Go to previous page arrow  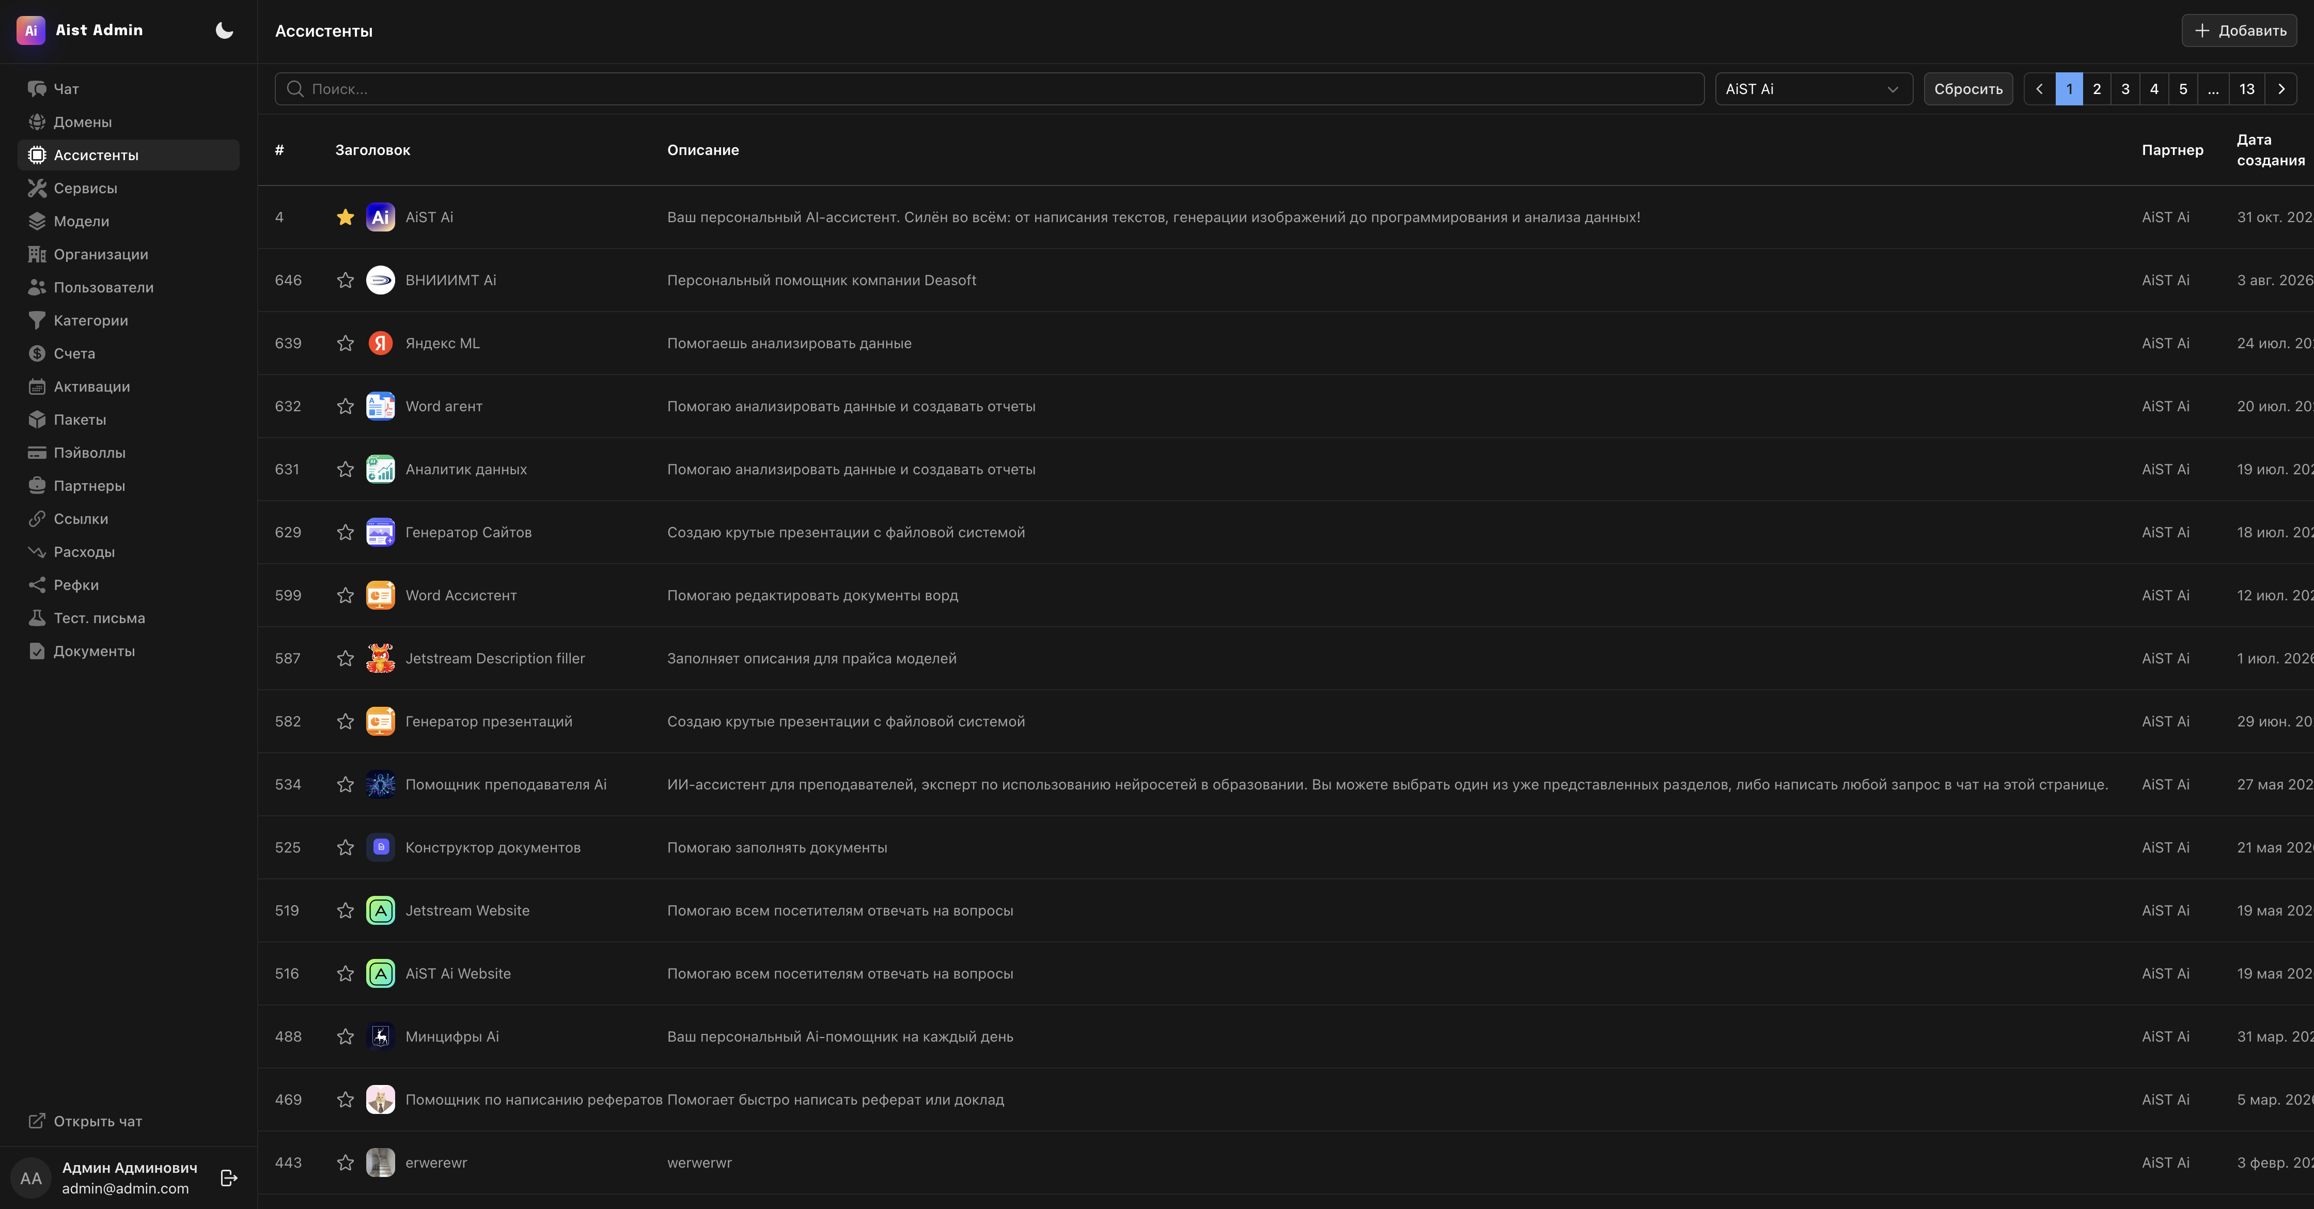pyautogui.click(x=2039, y=89)
